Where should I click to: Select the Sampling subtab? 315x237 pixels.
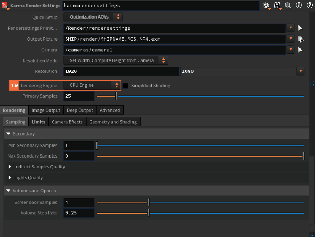click(x=16, y=122)
